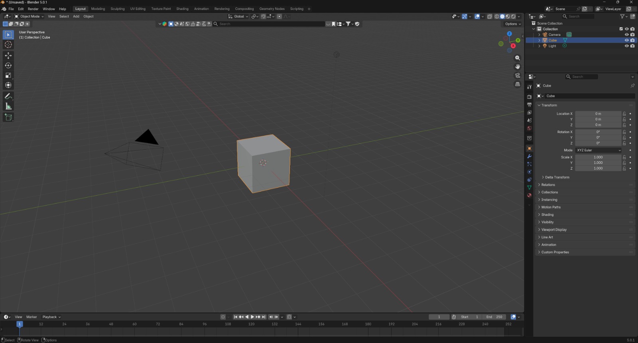Screen dimensions: 638x343
Task: Hide the Camera object in the outliner
Action: pos(626,35)
